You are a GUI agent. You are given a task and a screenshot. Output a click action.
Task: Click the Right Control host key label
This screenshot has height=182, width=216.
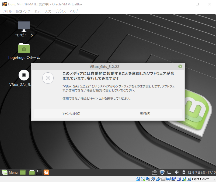pyautogui.click(x=201, y=179)
